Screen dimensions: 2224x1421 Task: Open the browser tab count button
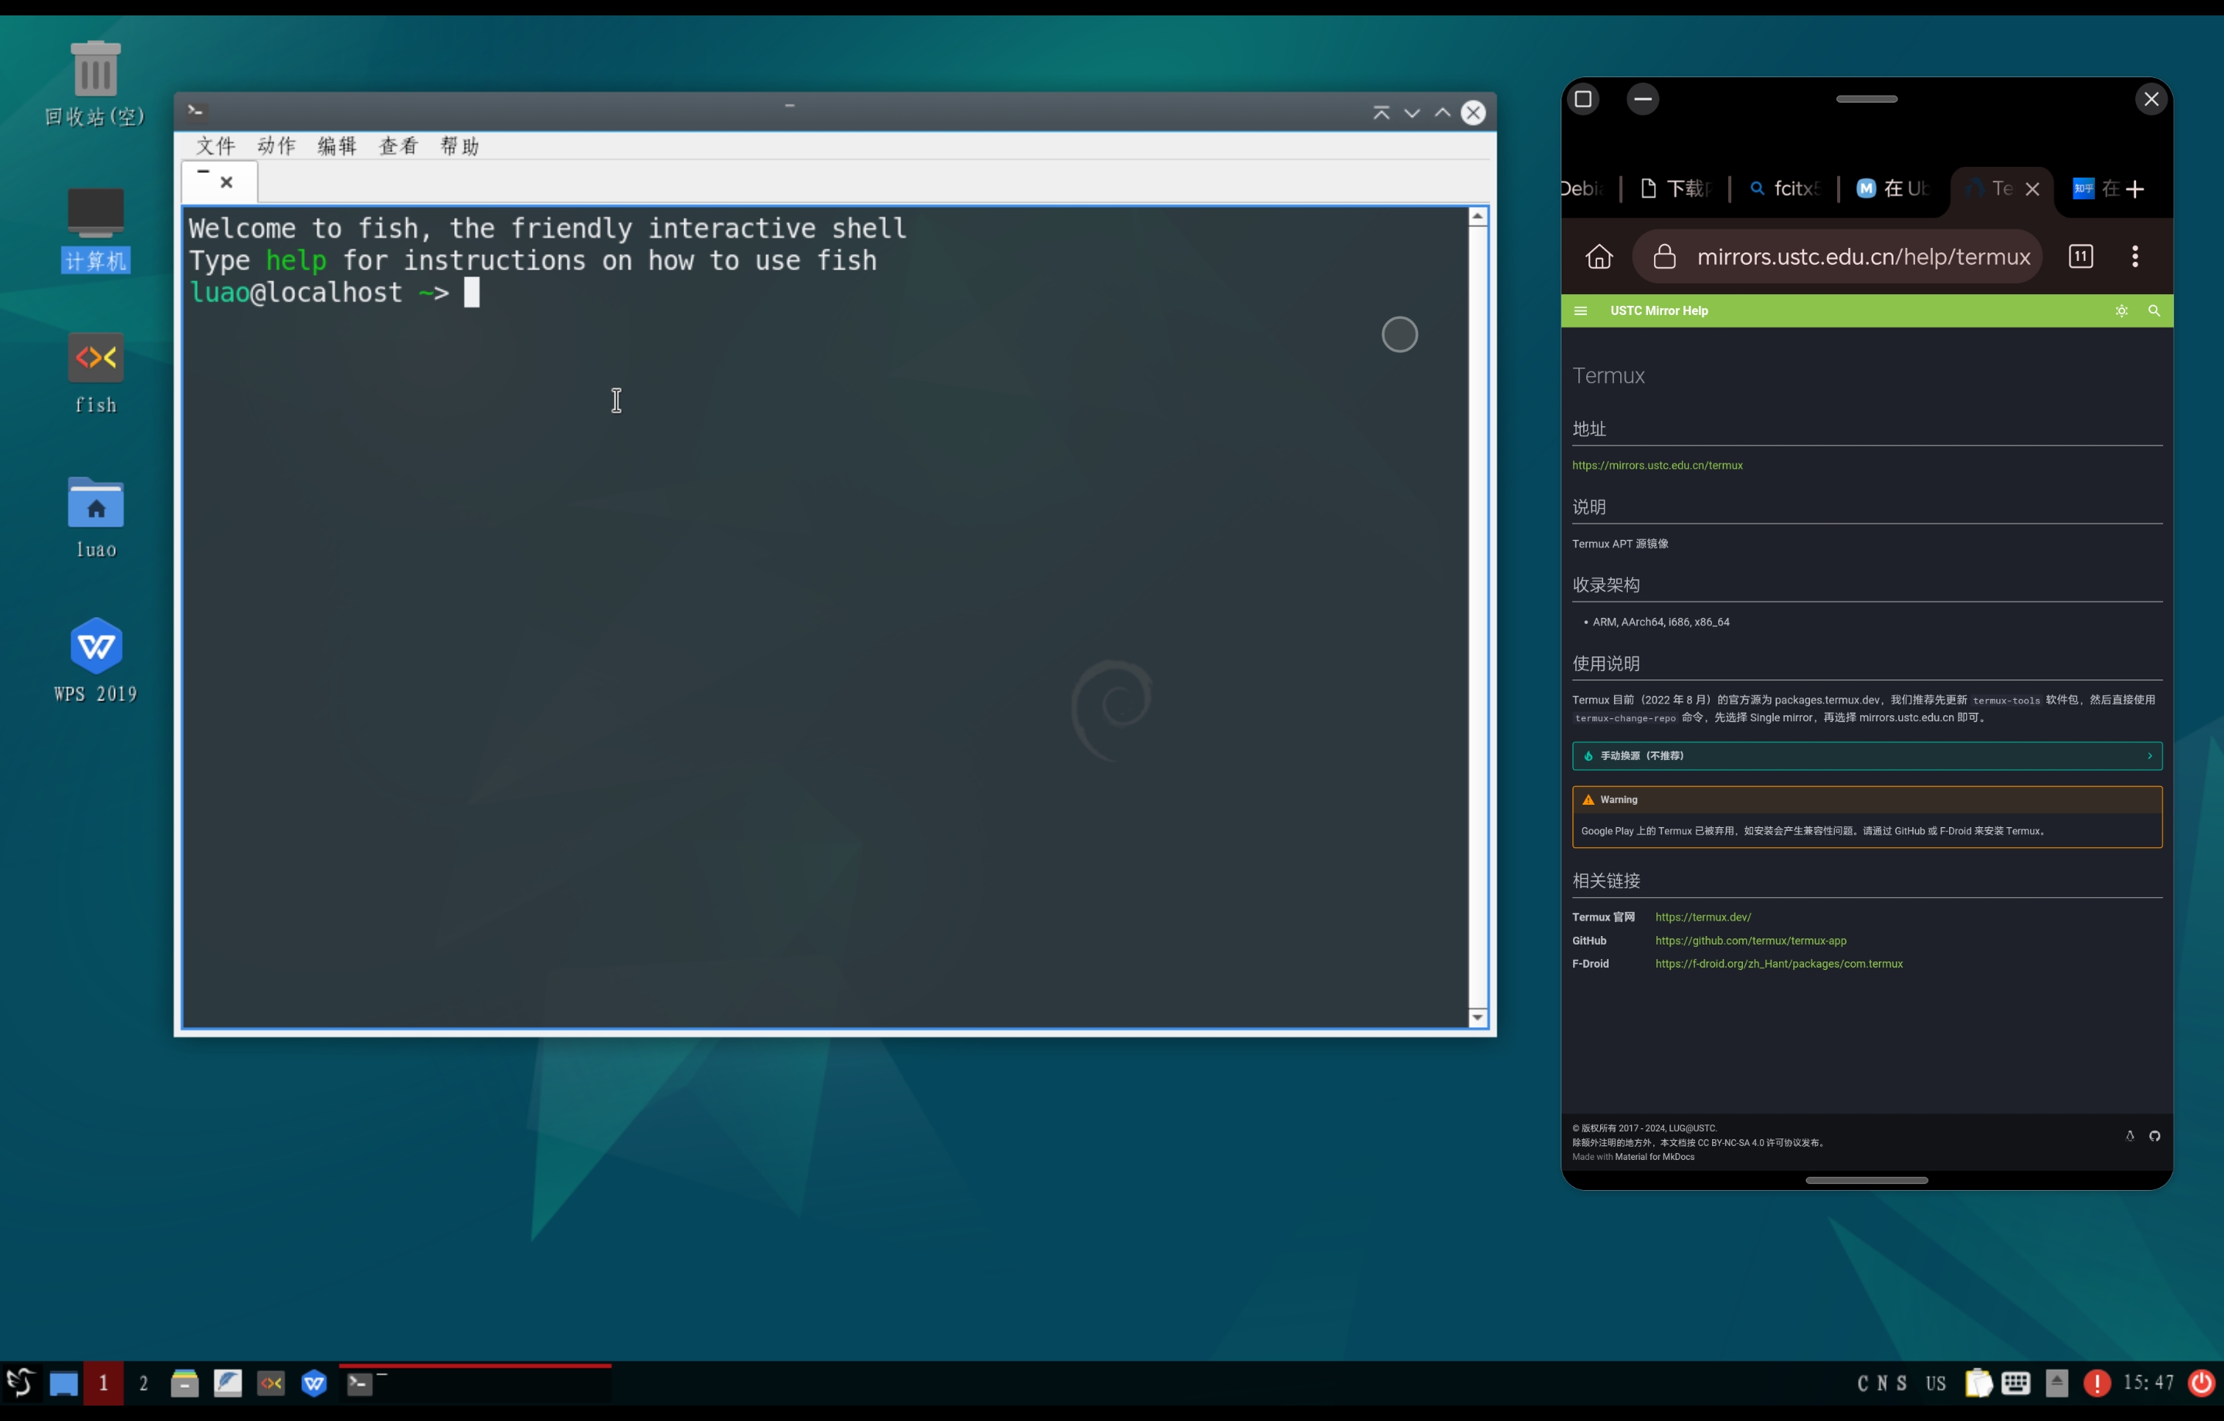click(2080, 257)
